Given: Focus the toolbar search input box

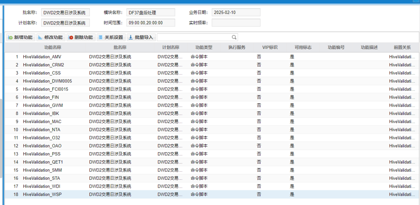Looking at the screenshot, I should click(194, 37).
